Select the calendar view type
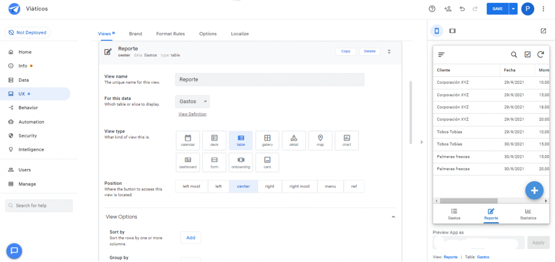The height and width of the screenshot is (262, 555). [x=188, y=140]
